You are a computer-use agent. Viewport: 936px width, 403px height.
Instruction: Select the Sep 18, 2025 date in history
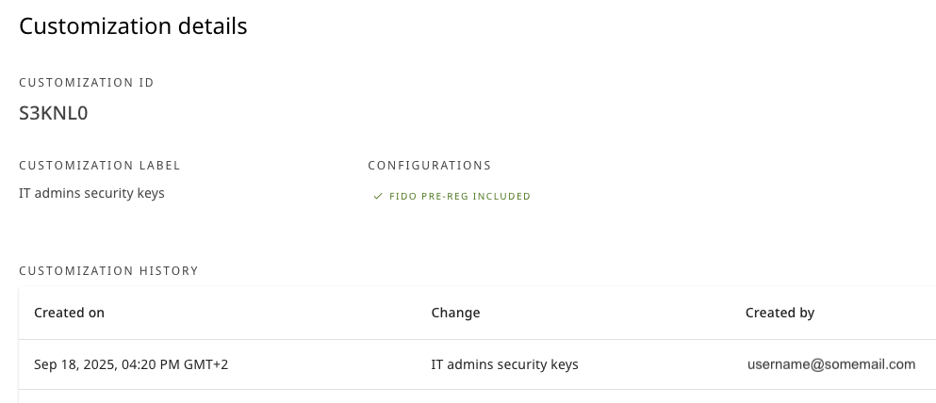click(74, 364)
